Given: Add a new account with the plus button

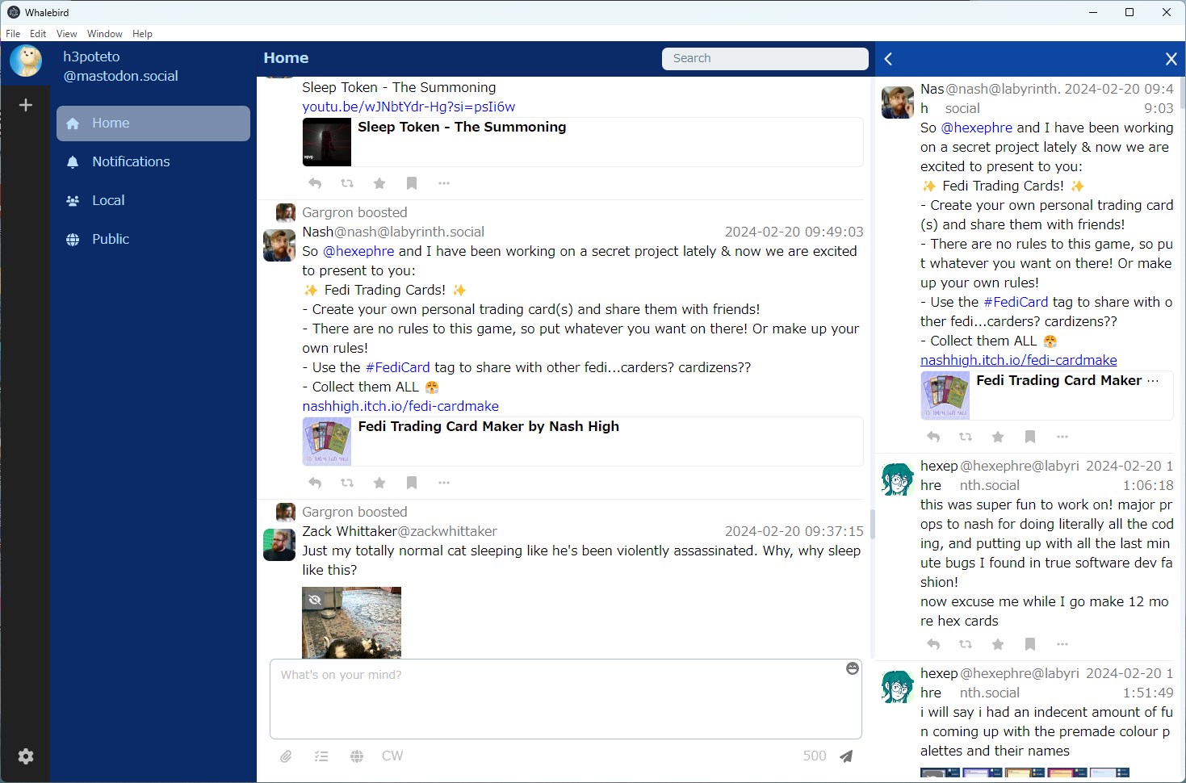Looking at the screenshot, I should [x=25, y=104].
